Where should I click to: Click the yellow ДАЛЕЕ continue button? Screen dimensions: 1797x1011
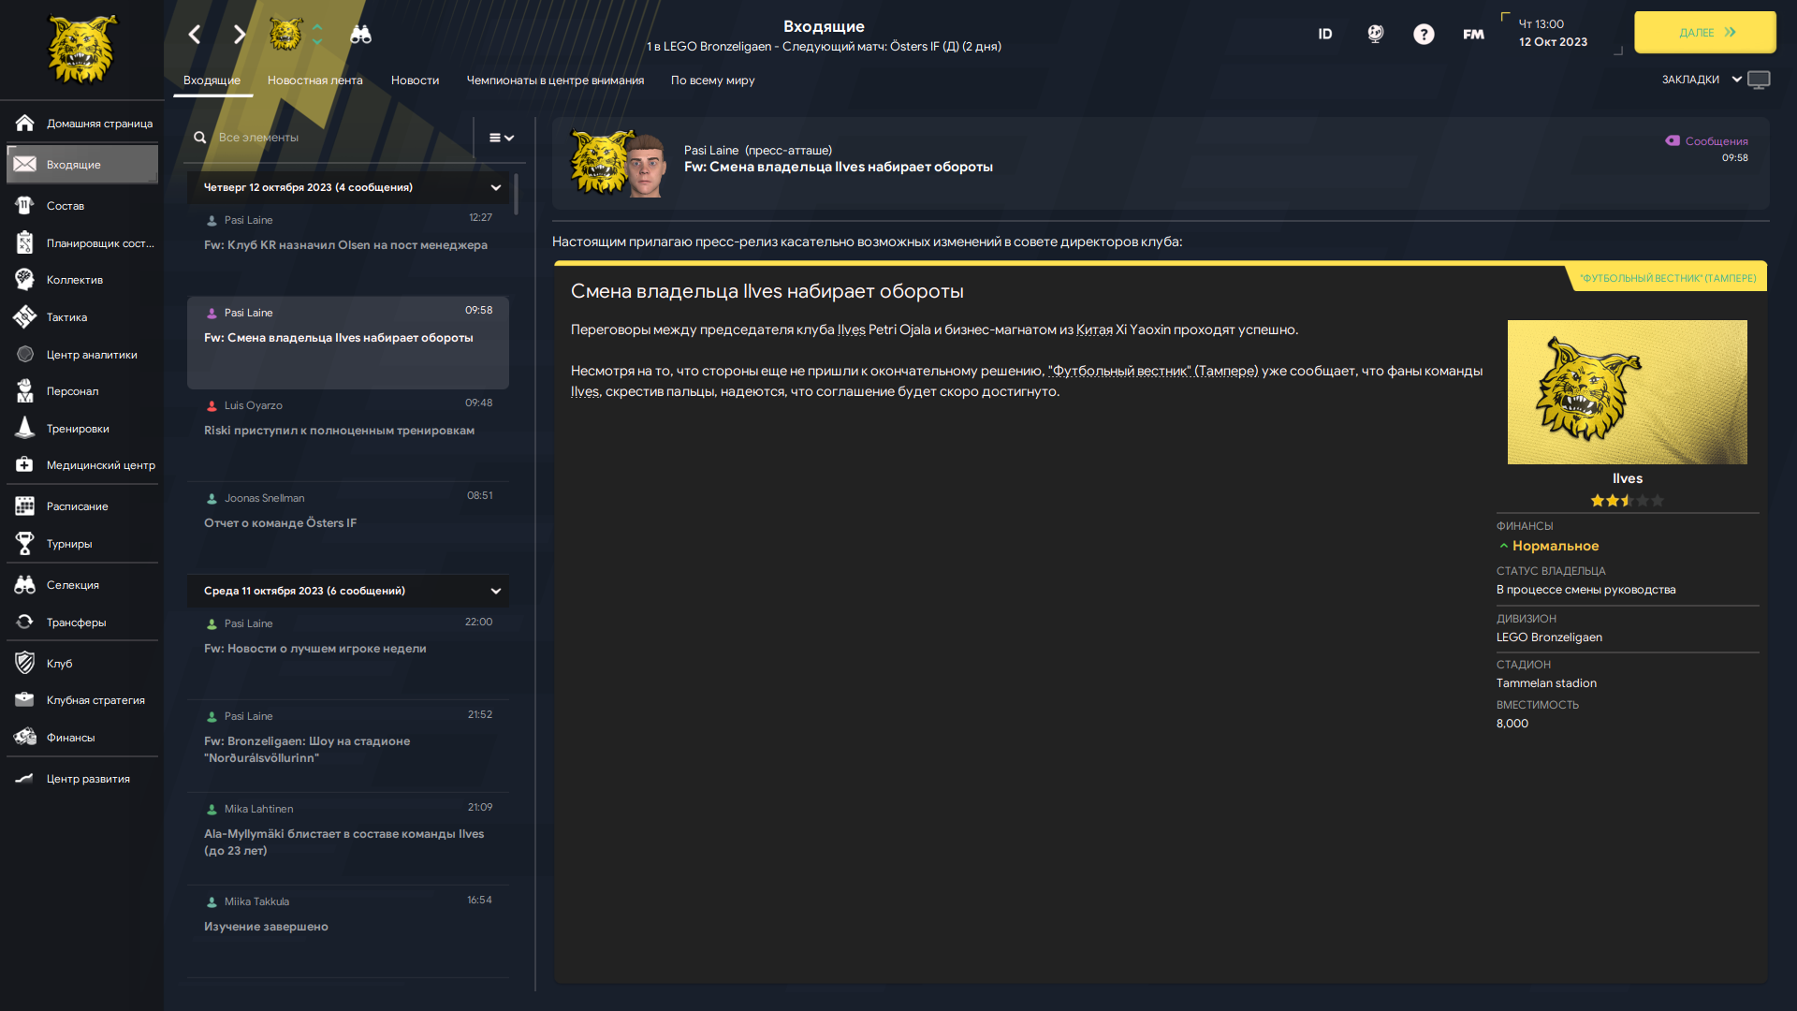tap(1704, 32)
